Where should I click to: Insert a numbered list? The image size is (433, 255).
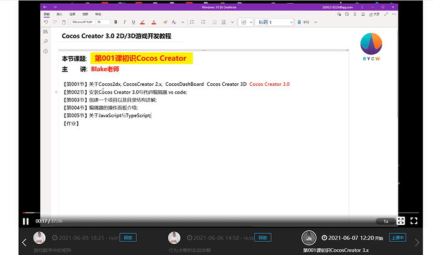point(203,22)
